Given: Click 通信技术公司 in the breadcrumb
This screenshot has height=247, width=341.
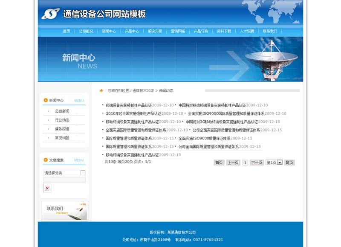Looking at the screenshot, I should 143,90.
